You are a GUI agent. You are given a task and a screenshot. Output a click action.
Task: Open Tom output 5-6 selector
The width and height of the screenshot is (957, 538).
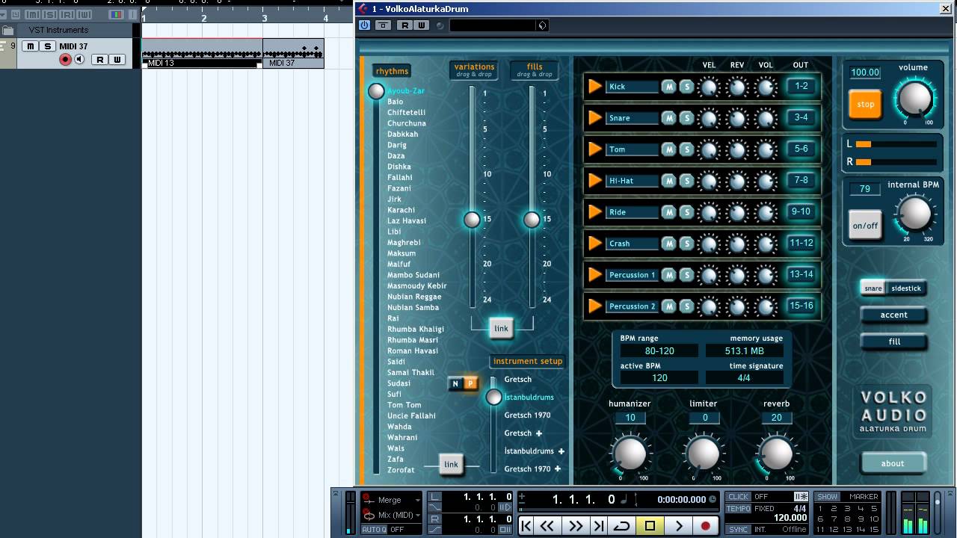click(x=801, y=149)
